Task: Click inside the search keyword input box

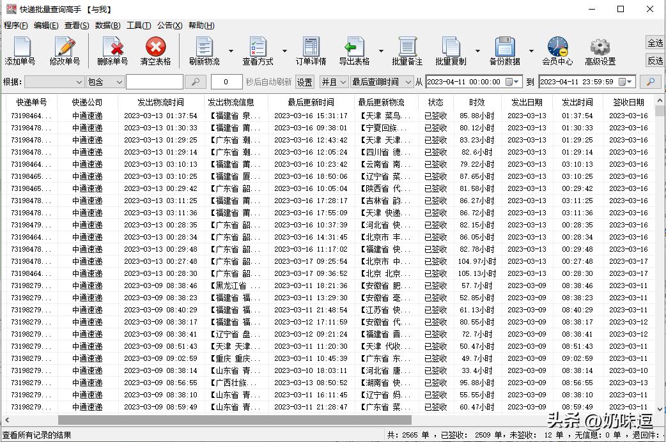Action: [157, 82]
